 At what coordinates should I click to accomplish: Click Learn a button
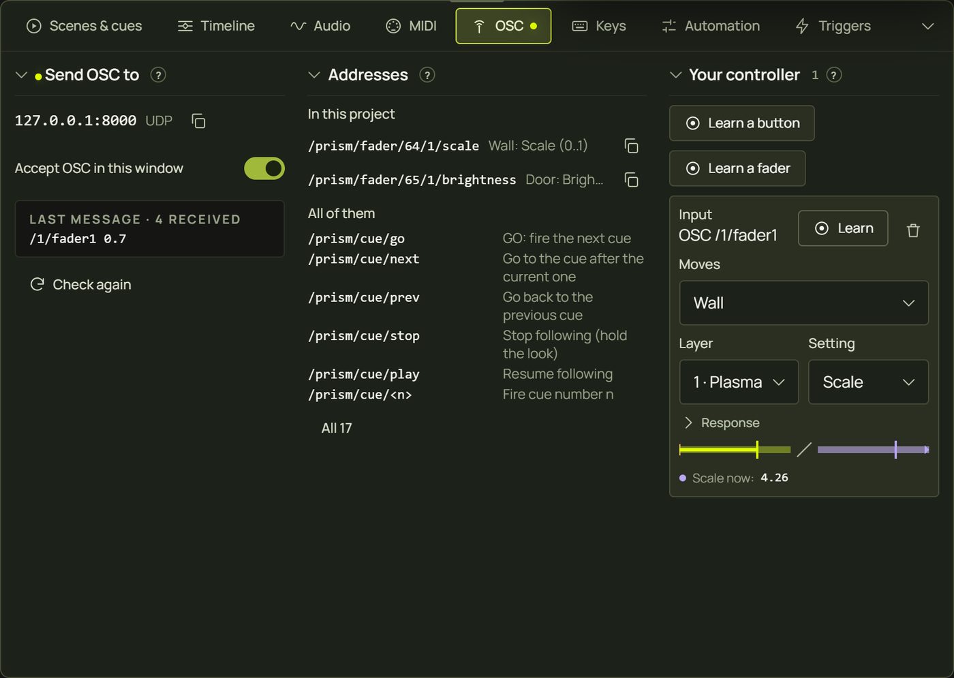click(742, 123)
